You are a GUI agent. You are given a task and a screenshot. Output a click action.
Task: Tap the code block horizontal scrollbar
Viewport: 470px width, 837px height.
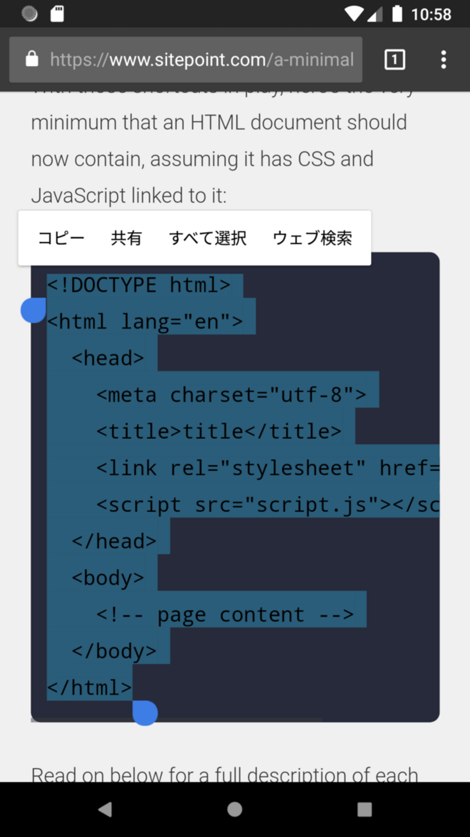pos(176,720)
